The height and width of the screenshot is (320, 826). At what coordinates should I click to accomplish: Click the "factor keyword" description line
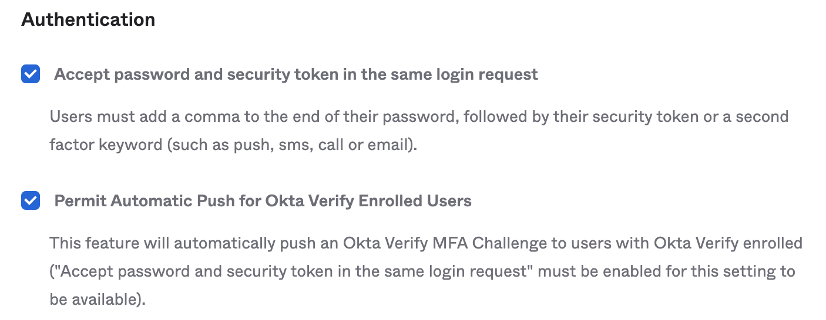(233, 145)
